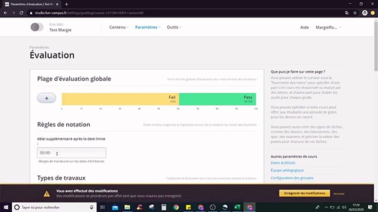This screenshot has width=378, height=212.
Task: Open the Équipe pédagogique link
Action: pyautogui.click(x=287, y=170)
